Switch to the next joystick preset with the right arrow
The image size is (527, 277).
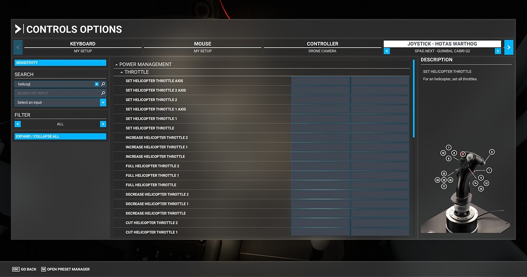click(x=497, y=51)
